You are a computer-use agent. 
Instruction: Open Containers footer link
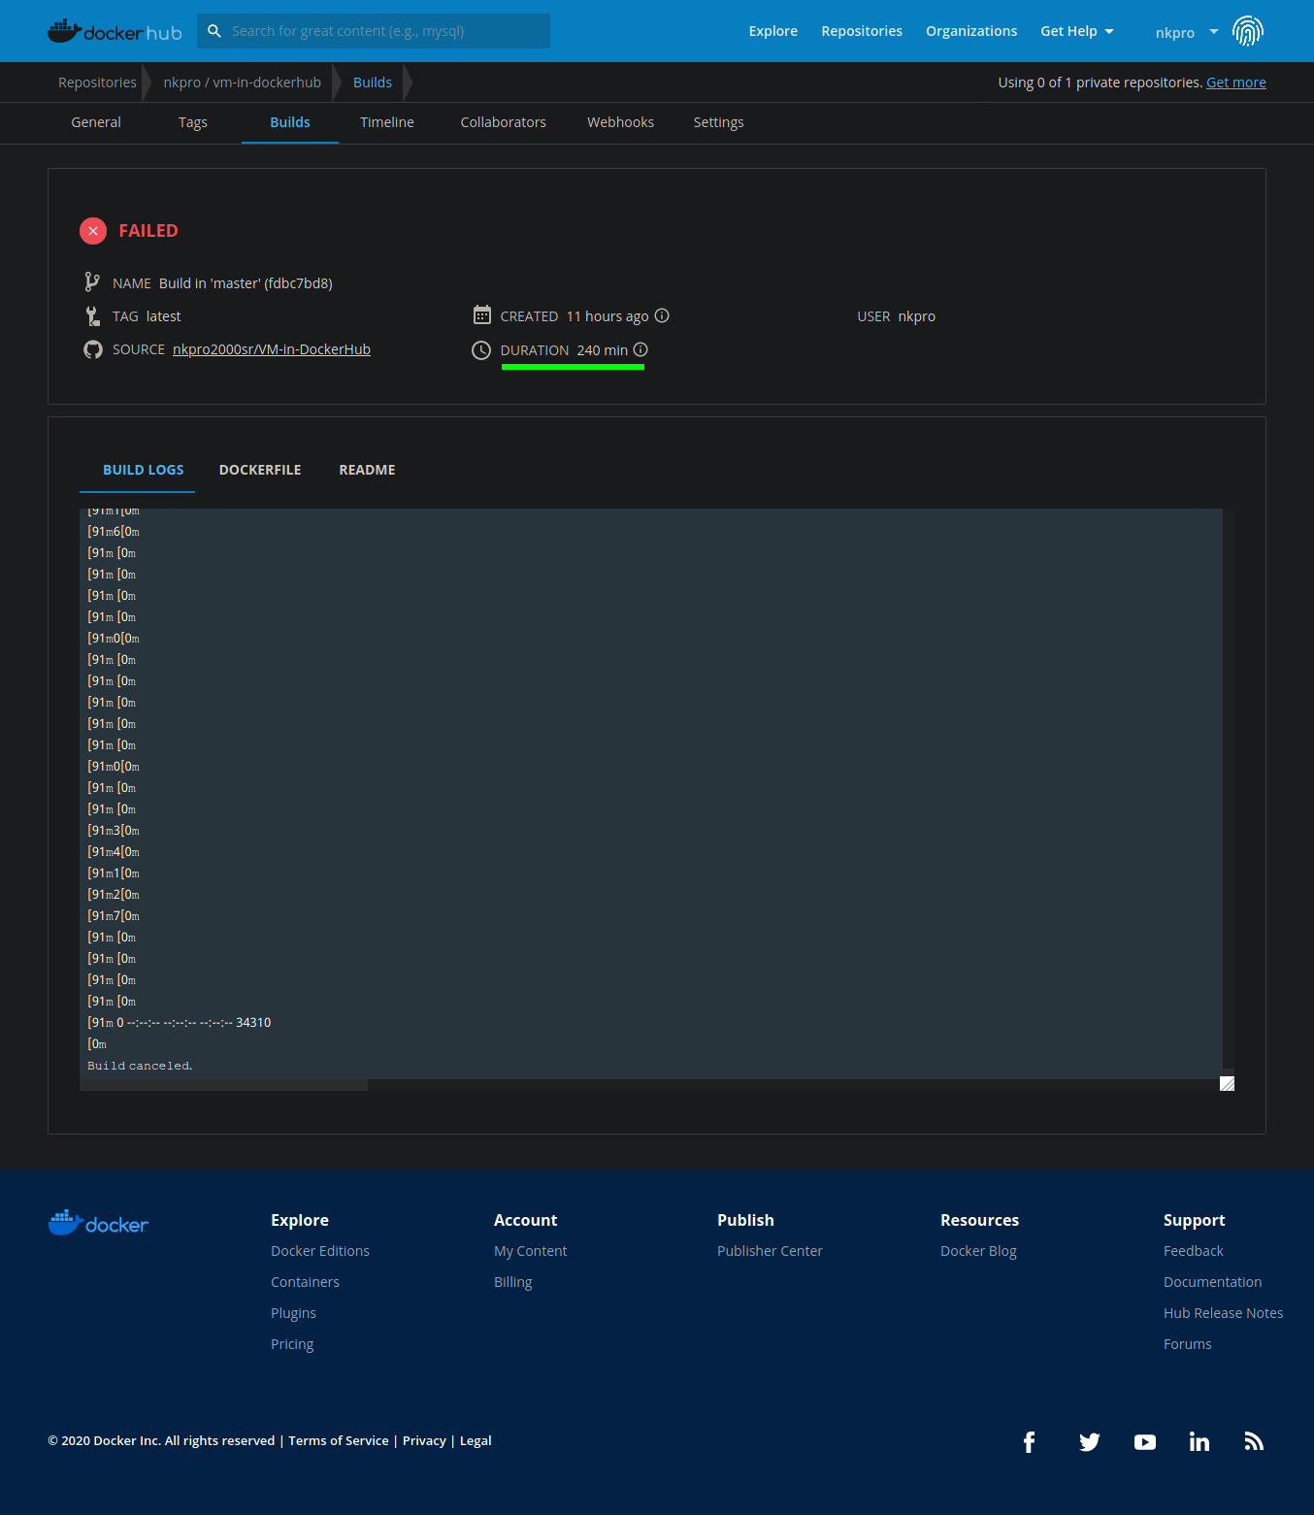[x=306, y=1282]
